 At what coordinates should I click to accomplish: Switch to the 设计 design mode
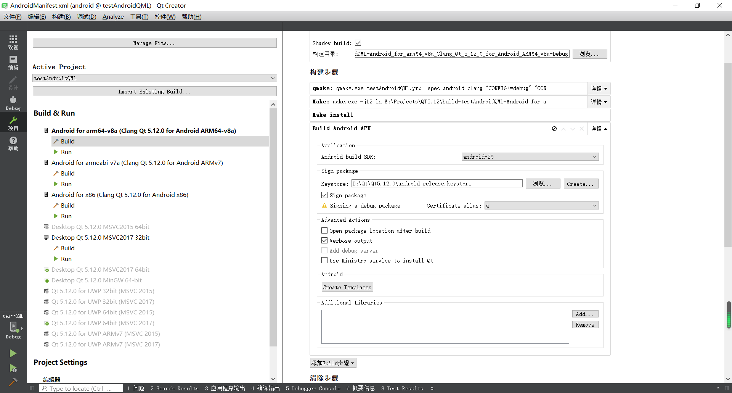pyautogui.click(x=13, y=83)
